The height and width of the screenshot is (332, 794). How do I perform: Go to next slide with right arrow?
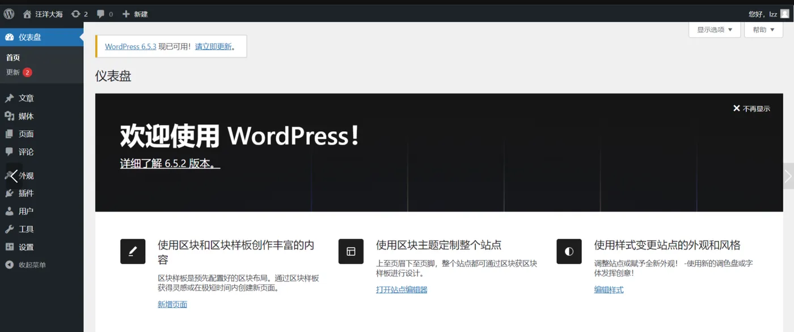(x=788, y=176)
